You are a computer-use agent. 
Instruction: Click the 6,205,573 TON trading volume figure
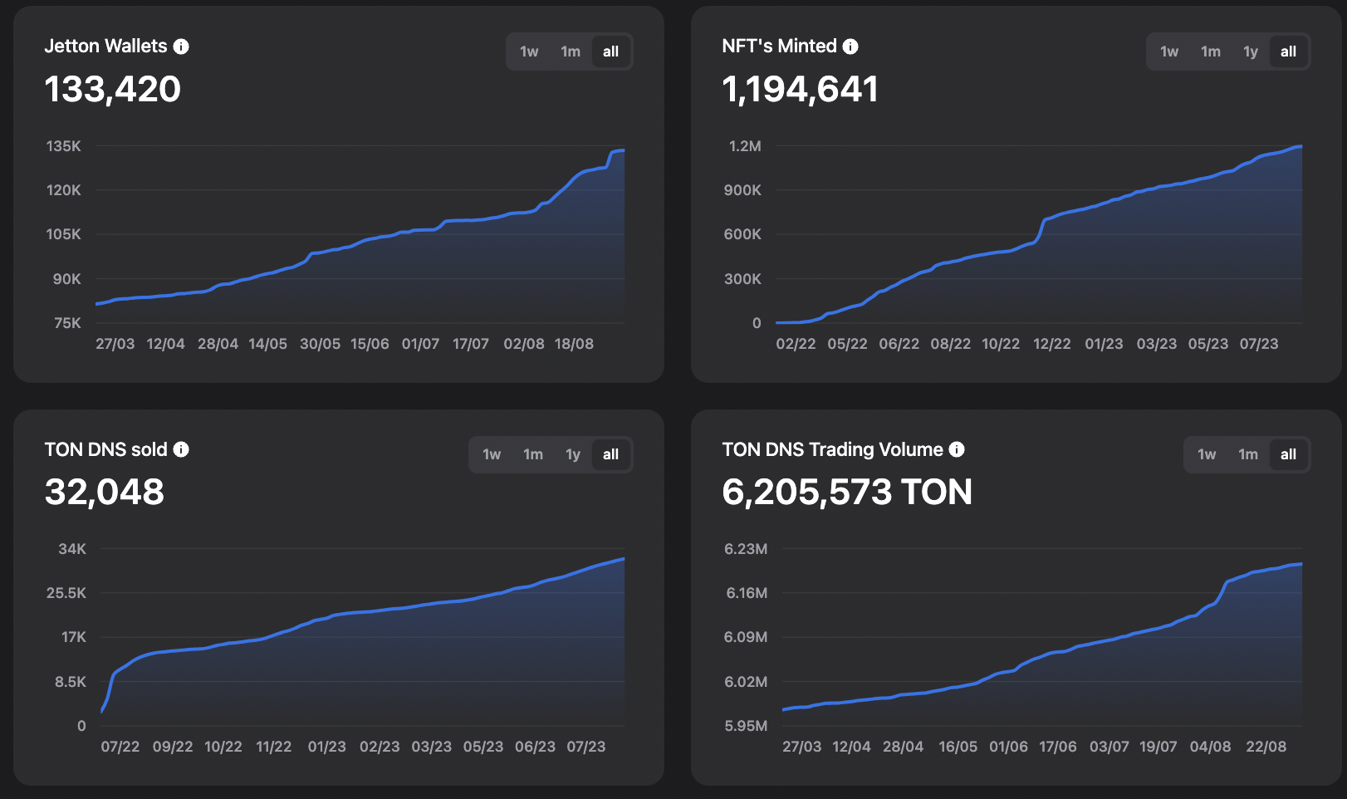coord(847,493)
